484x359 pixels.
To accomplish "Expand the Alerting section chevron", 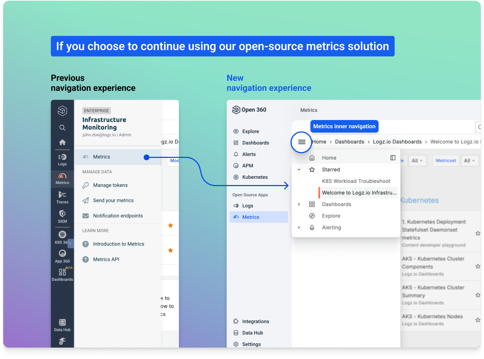I will (299, 228).
